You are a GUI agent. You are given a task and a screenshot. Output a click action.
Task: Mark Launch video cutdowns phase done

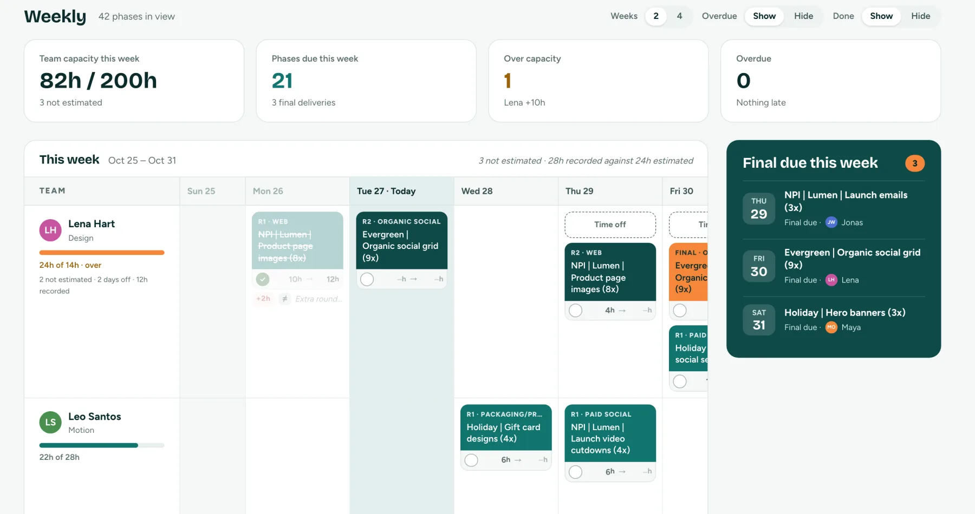coord(576,472)
